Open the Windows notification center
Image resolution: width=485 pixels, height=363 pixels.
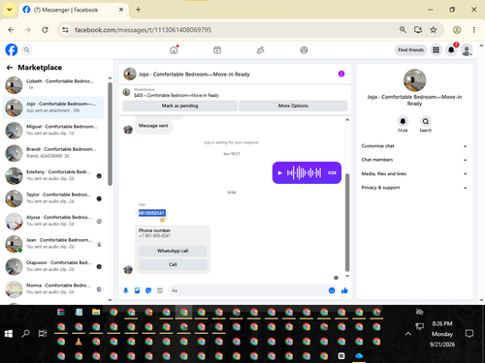(469, 334)
